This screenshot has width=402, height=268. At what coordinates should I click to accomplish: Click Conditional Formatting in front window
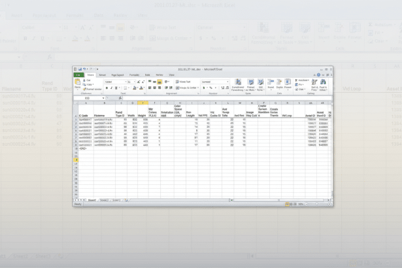[238, 85]
